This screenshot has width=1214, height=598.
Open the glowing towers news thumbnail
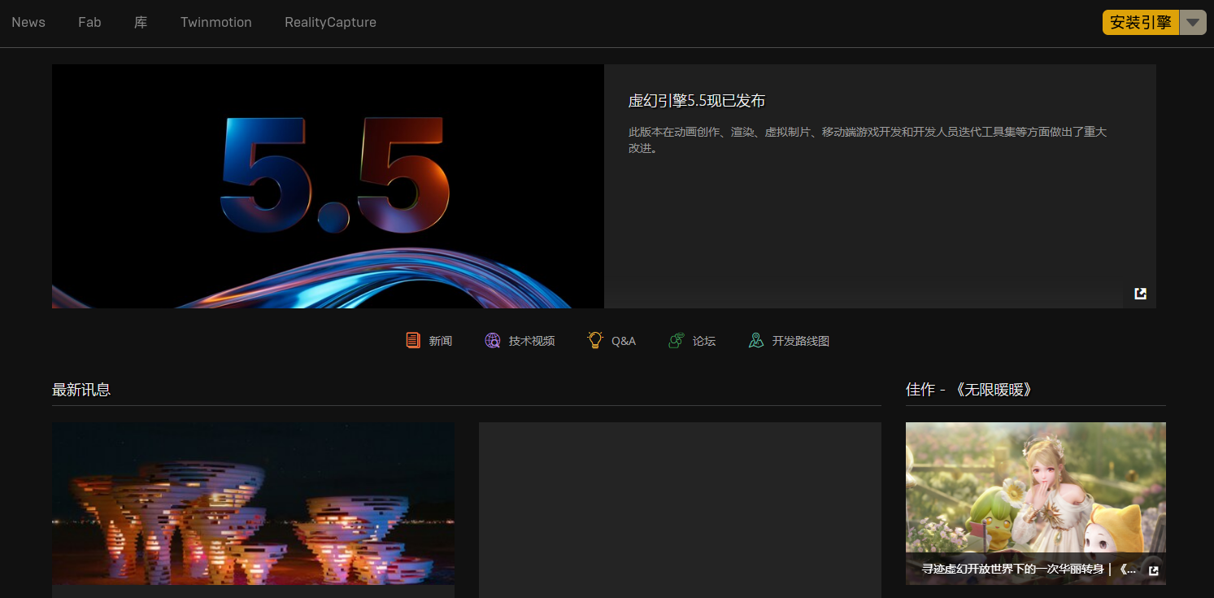pyautogui.click(x=253, y=503)
